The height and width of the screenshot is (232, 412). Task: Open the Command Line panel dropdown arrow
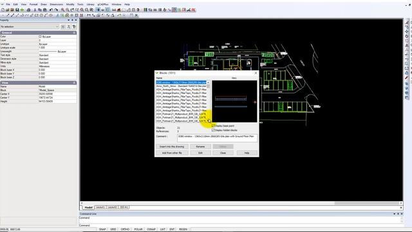[x=395, y=214]
